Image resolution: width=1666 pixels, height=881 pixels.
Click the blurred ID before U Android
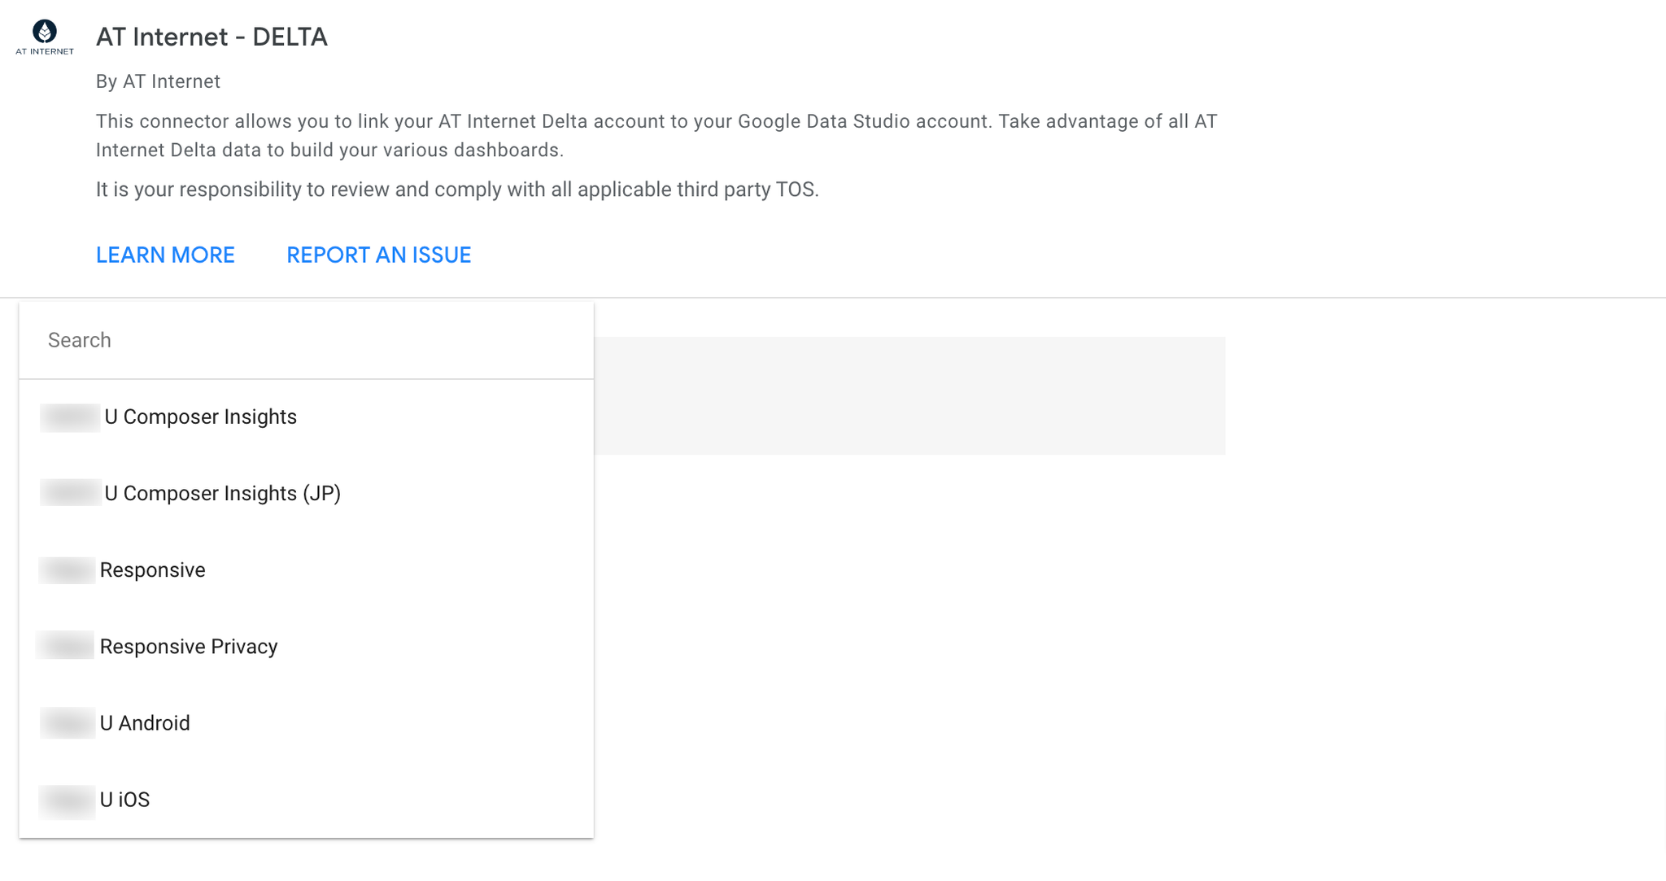[x=68, y=723]
